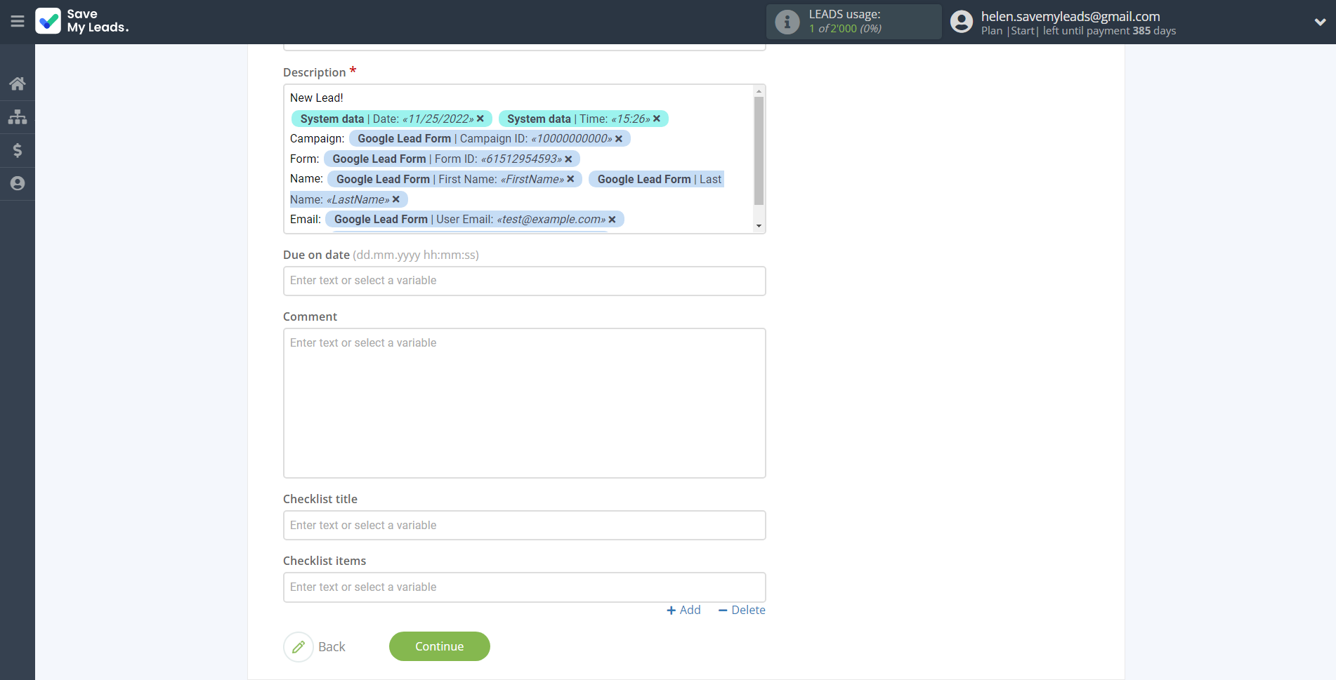Click the Description scrollbar down arrow
This screenshot has width=1336, height=680.
(x=759, y=226)
